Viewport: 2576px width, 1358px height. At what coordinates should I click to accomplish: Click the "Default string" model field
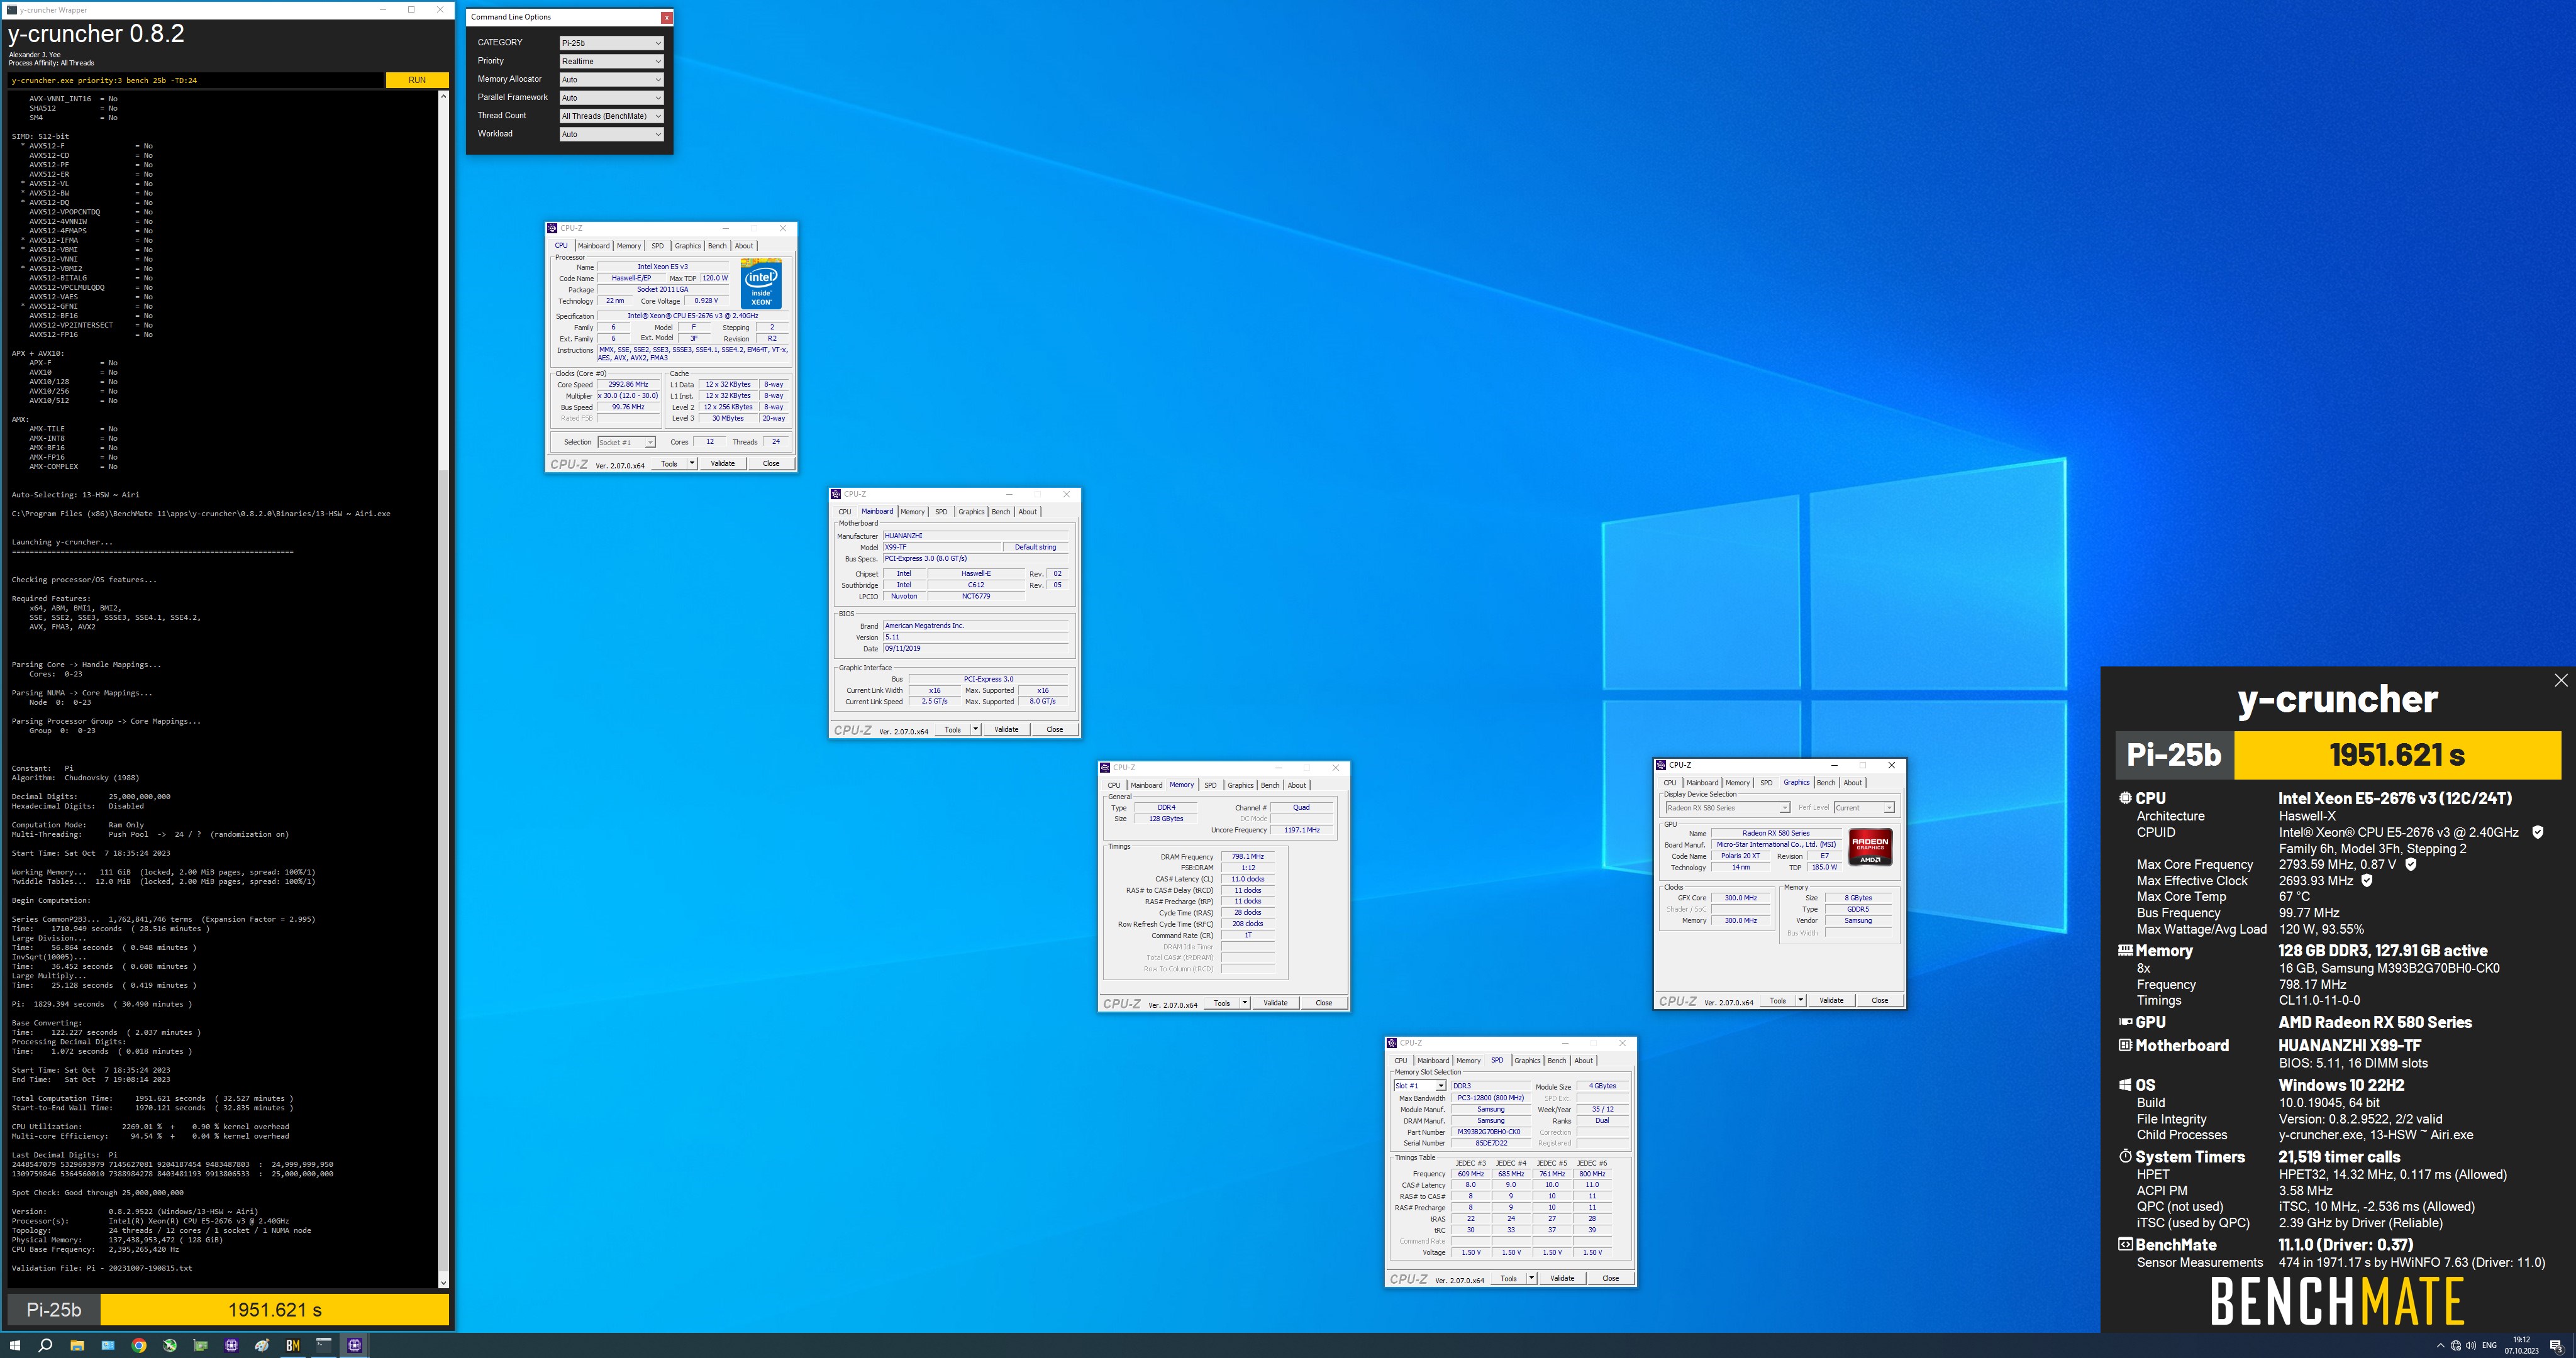point(1035,547)
